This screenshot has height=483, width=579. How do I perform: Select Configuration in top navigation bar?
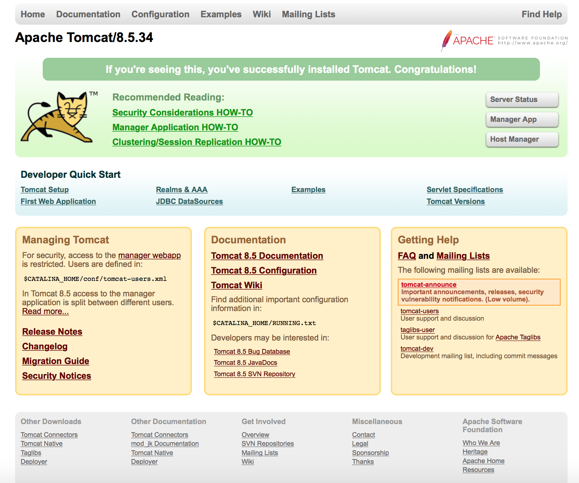tap(161, 14)
